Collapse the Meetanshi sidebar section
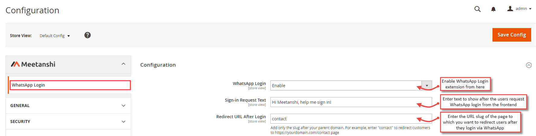The width and height of the screenshot is (536, 136). tap(123, 64)
